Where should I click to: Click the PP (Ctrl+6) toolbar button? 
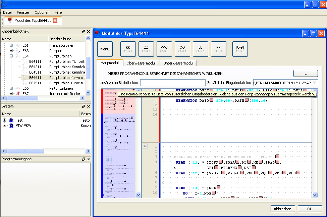click(219, 49)
